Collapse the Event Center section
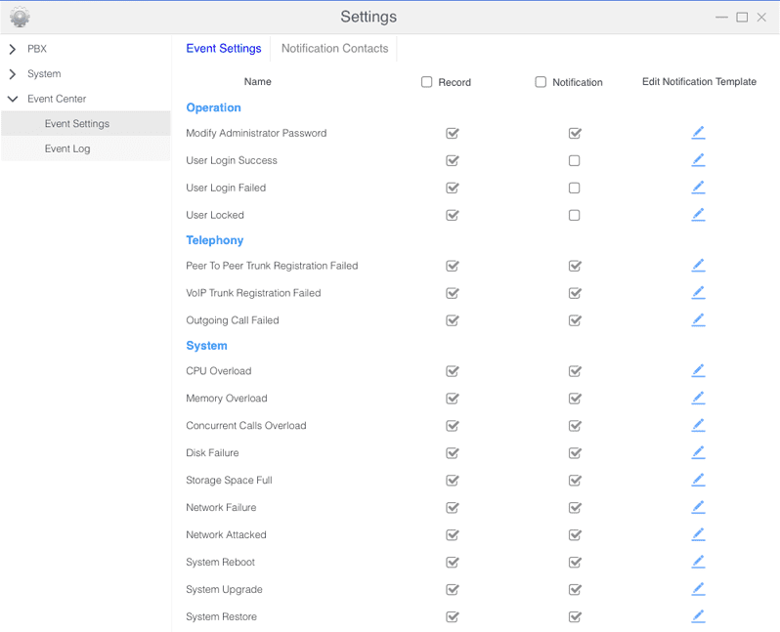Viewport: 780px width, 632px height. click(x=13, y=99)
